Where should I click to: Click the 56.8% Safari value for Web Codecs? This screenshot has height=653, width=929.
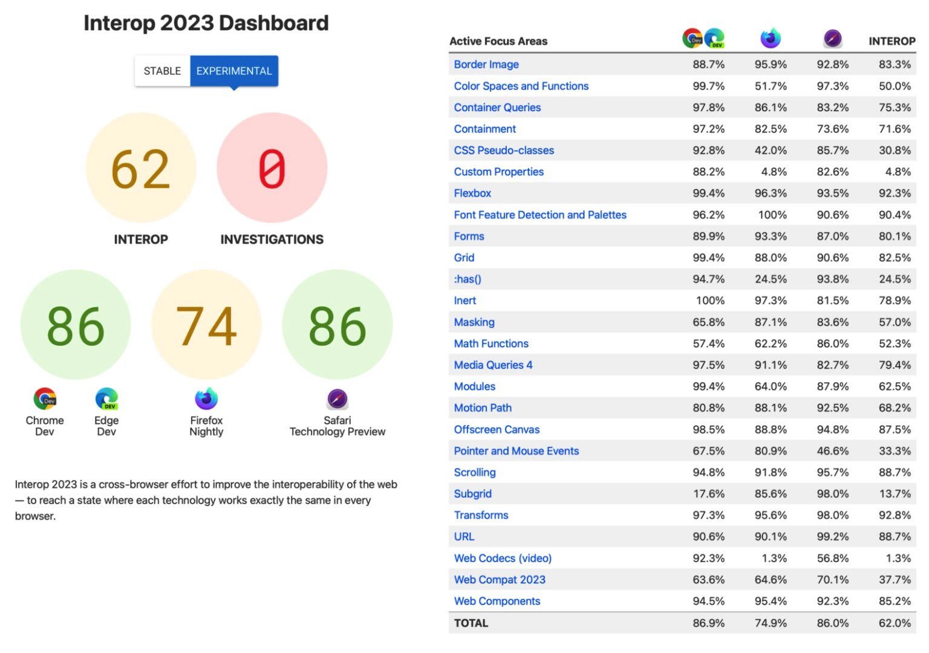click(x=832, y=558)
